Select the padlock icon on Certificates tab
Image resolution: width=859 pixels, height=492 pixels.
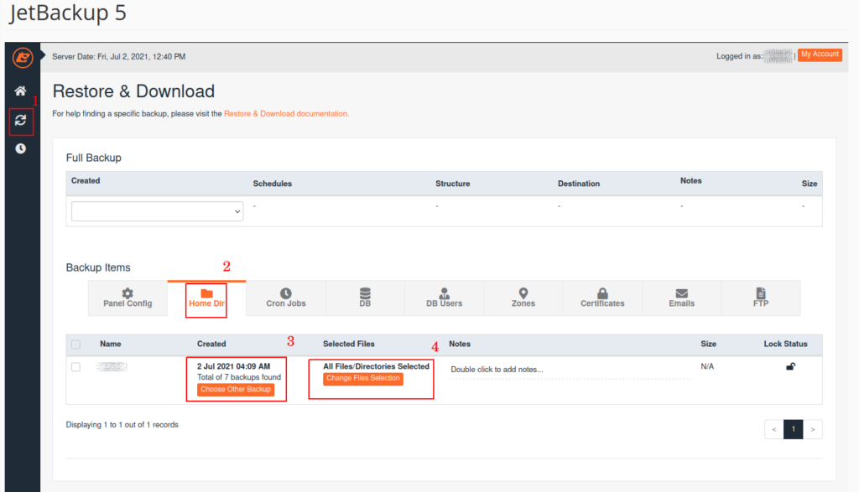point(601,293)
